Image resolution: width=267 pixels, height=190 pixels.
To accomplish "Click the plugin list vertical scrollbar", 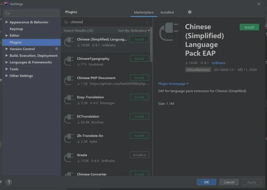I will pos(151,45).
